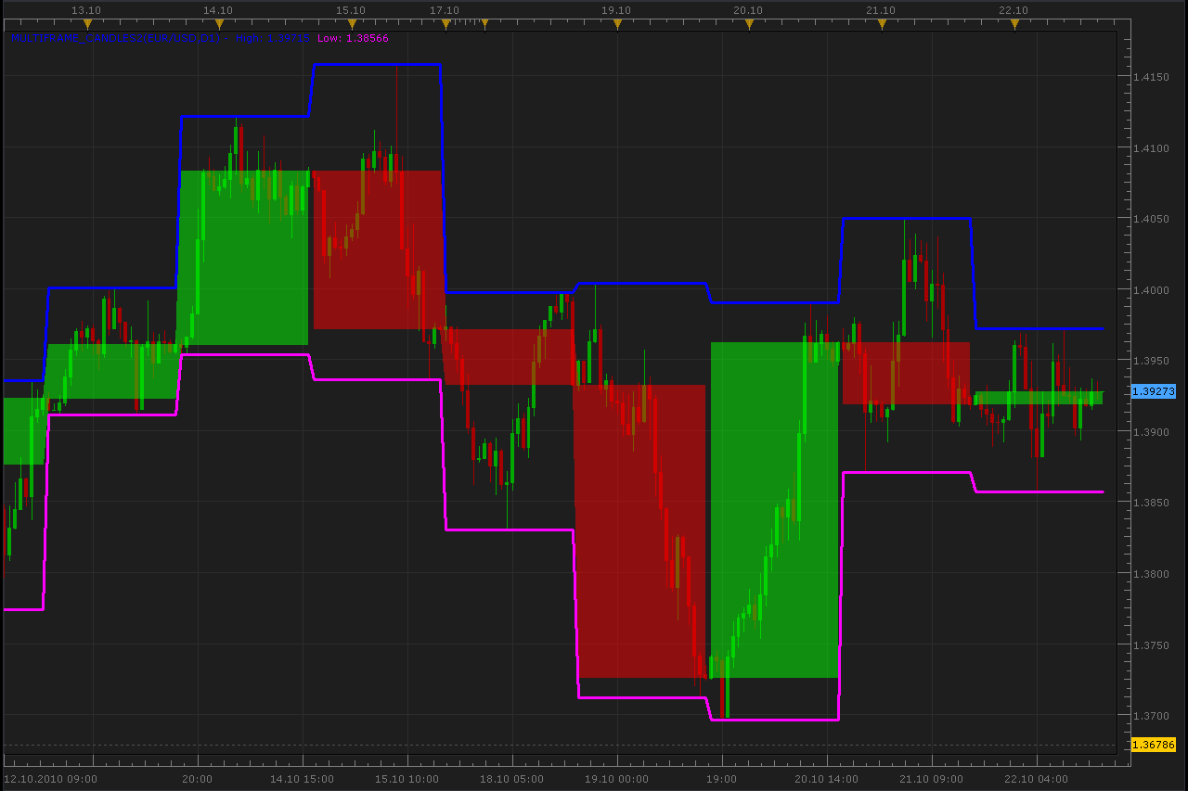Click the day marker triangle under 22.10
This screenshot has height=791, width=1188.
coord(1014,25)
